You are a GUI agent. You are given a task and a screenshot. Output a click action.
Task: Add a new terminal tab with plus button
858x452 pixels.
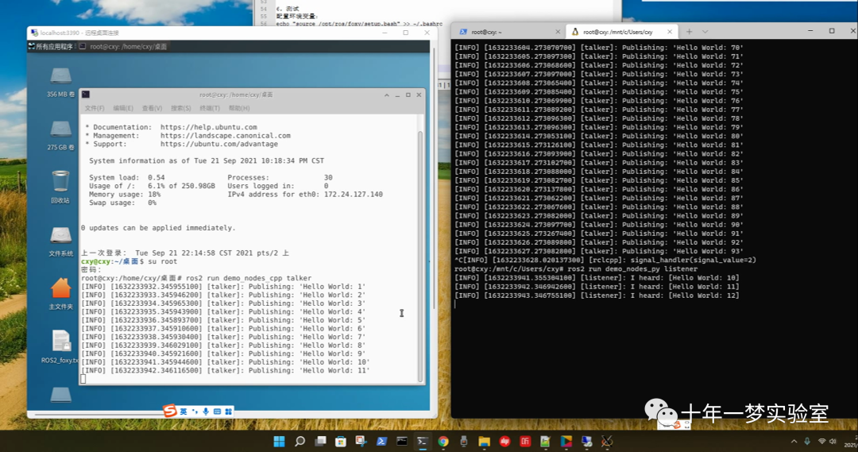pyautogui.click(x=690, y=32)
